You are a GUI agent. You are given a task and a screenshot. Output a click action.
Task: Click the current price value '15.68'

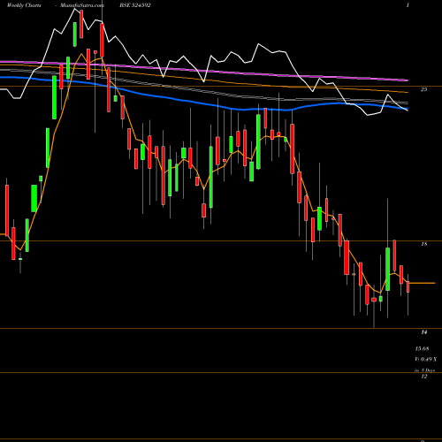pyautogui.click(x=422, y=349)
